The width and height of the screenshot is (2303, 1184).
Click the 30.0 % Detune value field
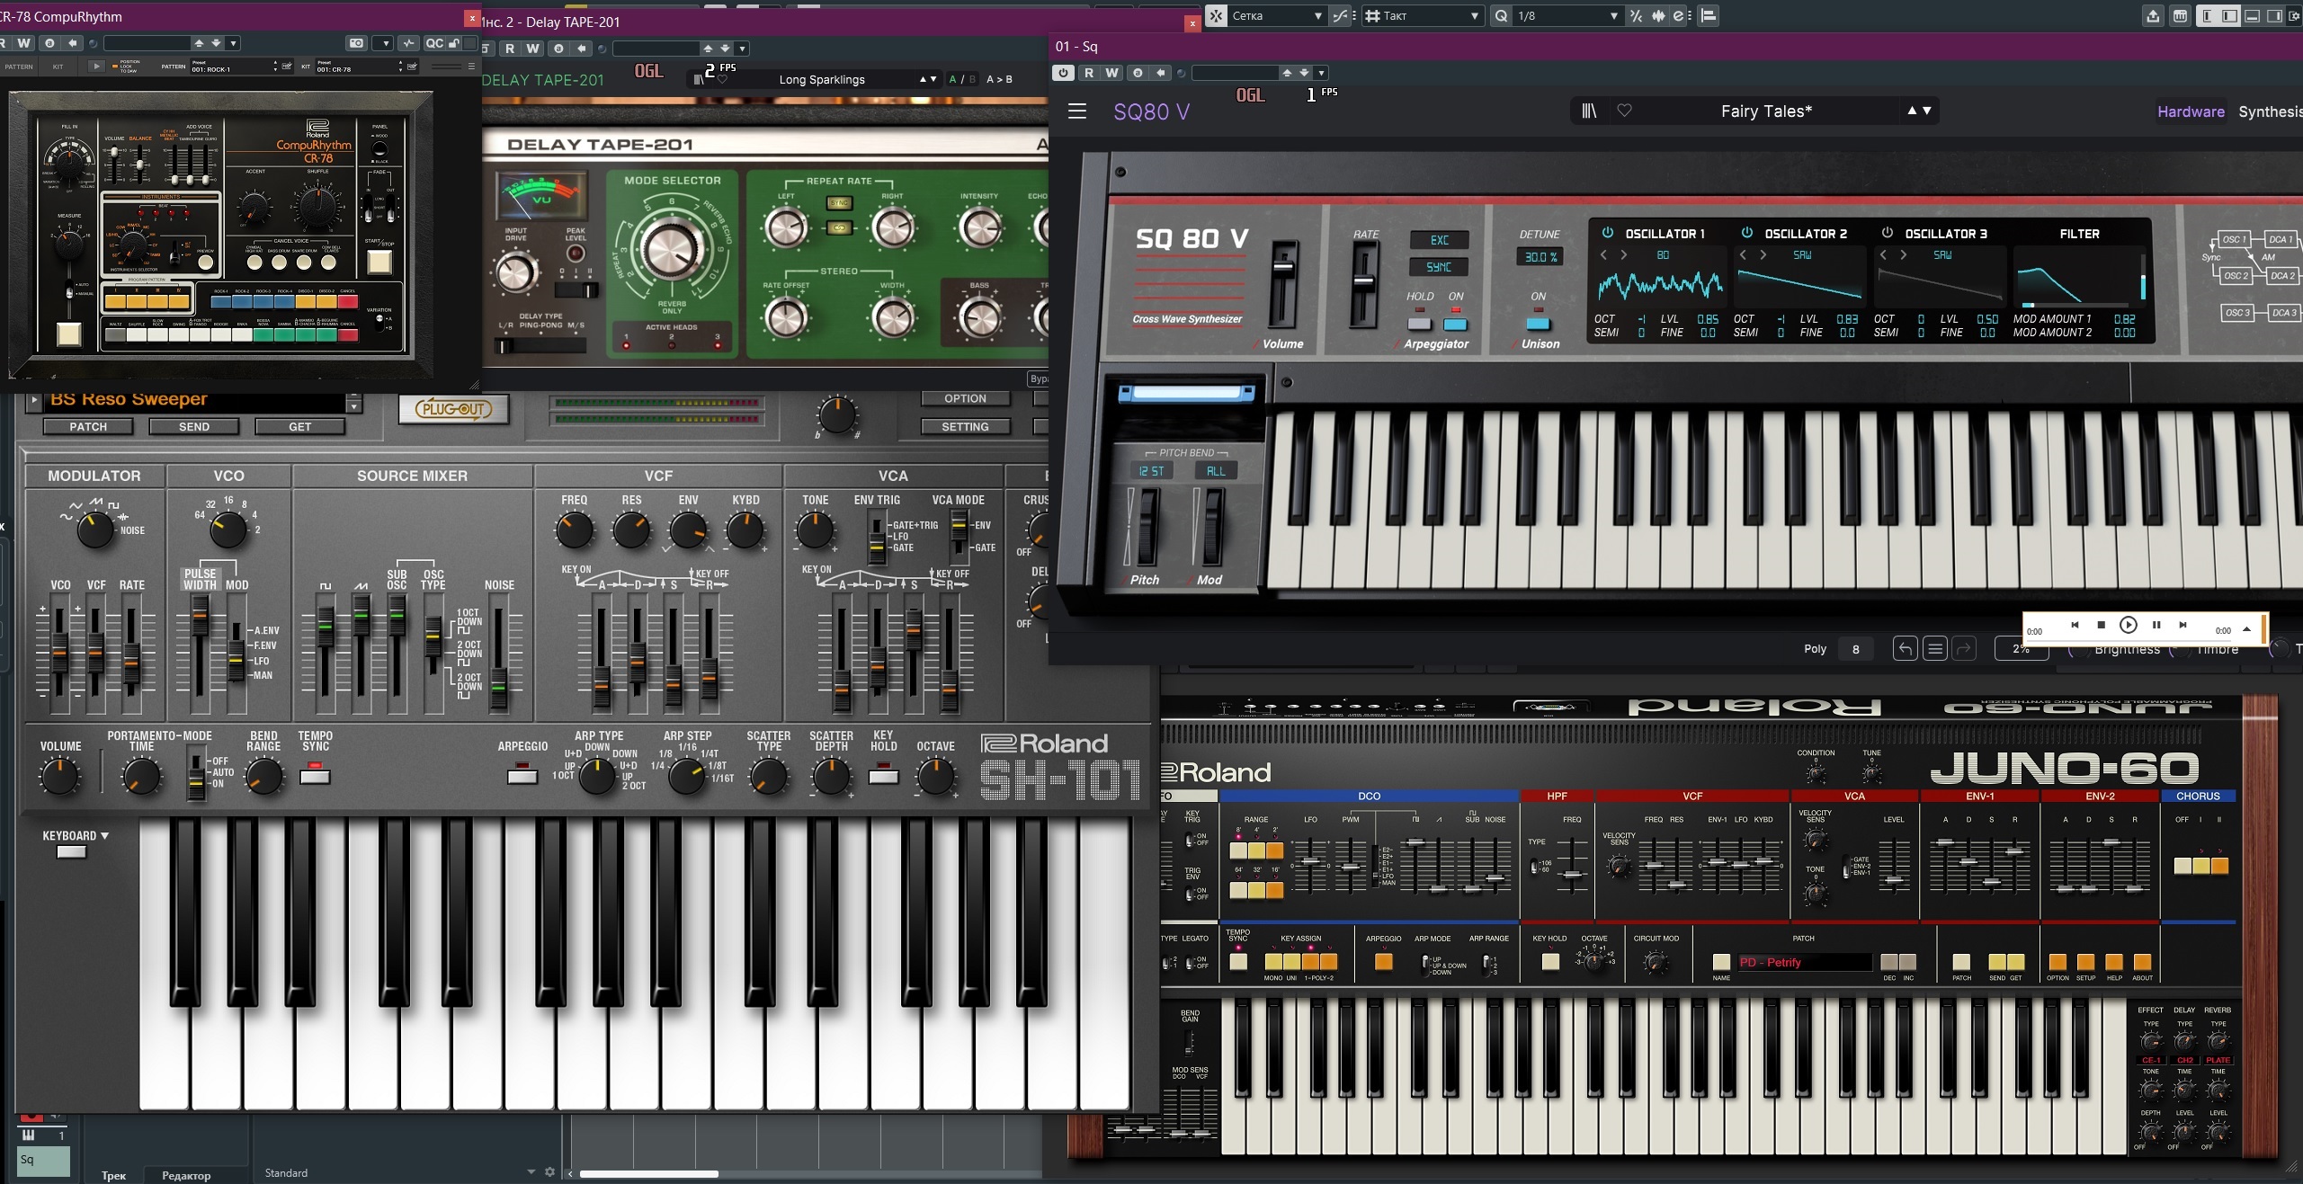pyautogui.click(x=1540, y=257)
